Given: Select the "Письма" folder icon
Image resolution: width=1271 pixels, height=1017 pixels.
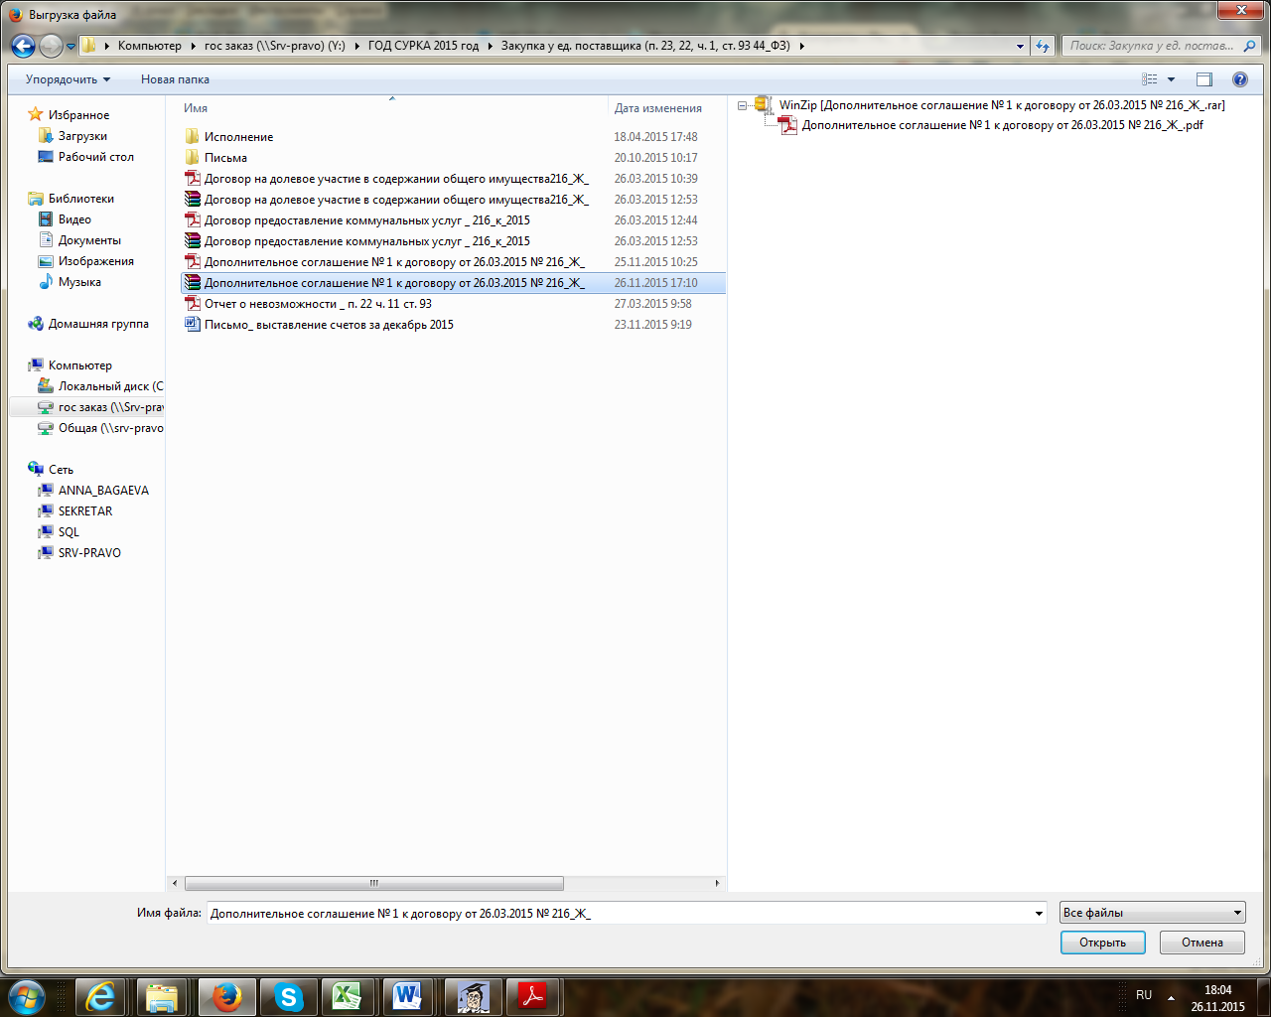Looking at the screenshot, I should (193, 158).
